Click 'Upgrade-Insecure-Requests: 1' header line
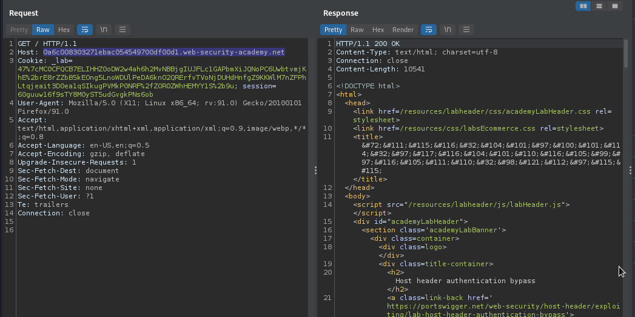Image resolution: width=635 pixels, height=317 pixels. click(77, 162)
